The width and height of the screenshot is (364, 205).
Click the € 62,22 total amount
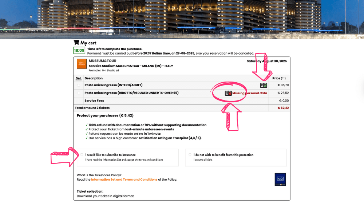pos(283,108)
